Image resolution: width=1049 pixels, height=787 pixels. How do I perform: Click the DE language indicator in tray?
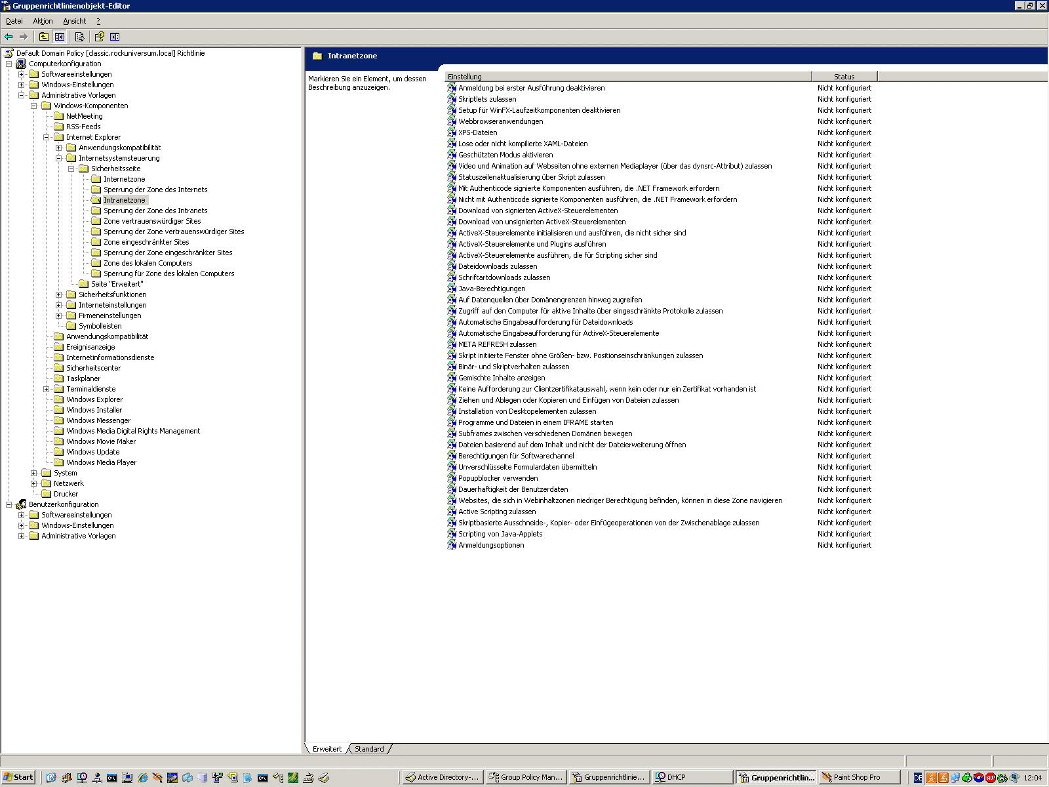(x=918, y=778)
